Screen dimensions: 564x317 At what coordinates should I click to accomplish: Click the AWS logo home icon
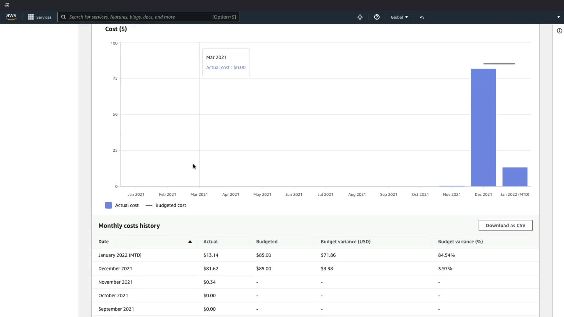point(11,17)
